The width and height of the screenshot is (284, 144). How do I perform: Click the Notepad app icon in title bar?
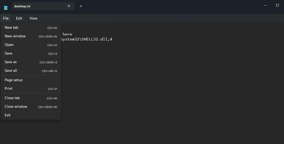click(x=6, y=7)
